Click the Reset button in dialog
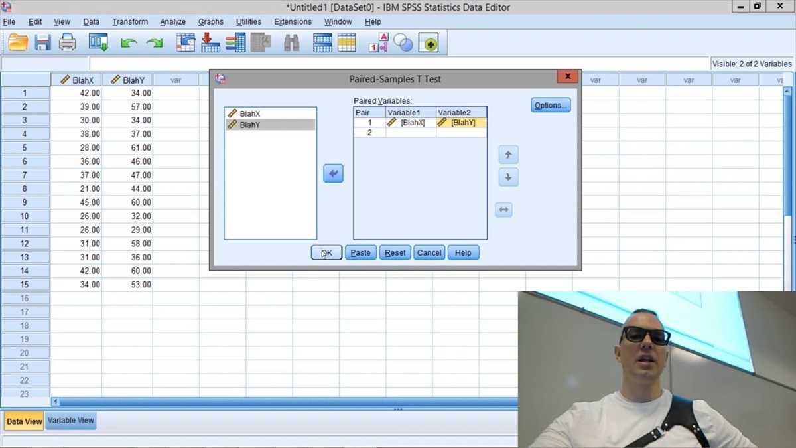The image size is (796, 448). 395,252
